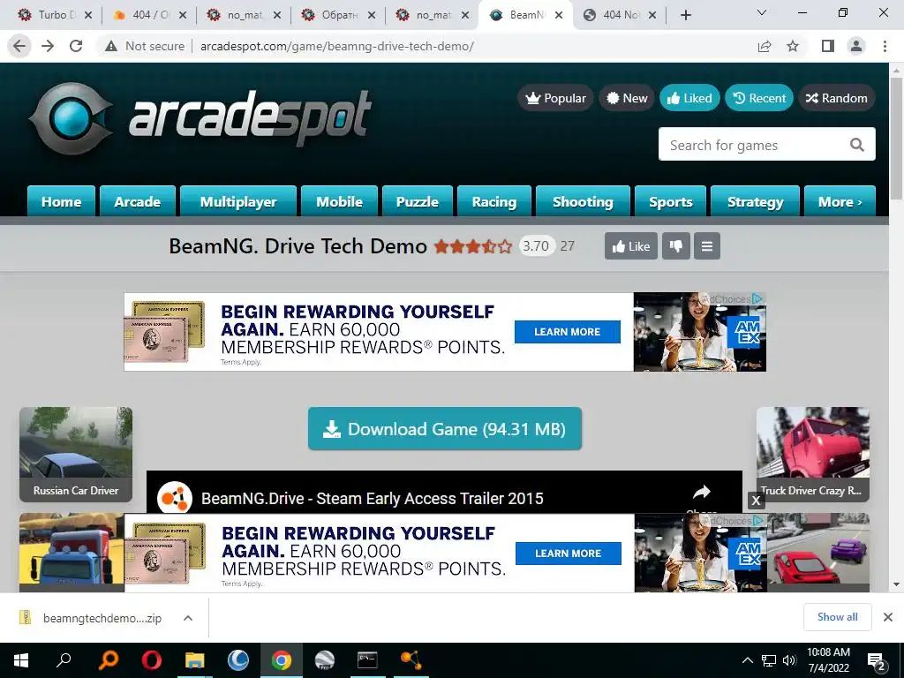This screenshot has width=904, height=678.
Task: Switch to the Turbo tab
Action: (56, 15)
